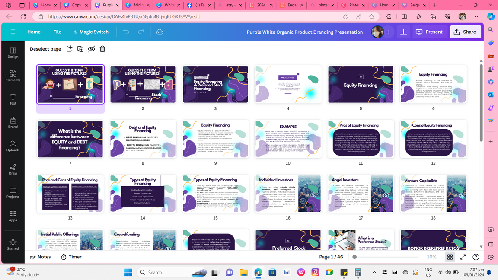This screenshot has width=498, height=280.
Task: Click the Share button
Action: coord(465,32)
